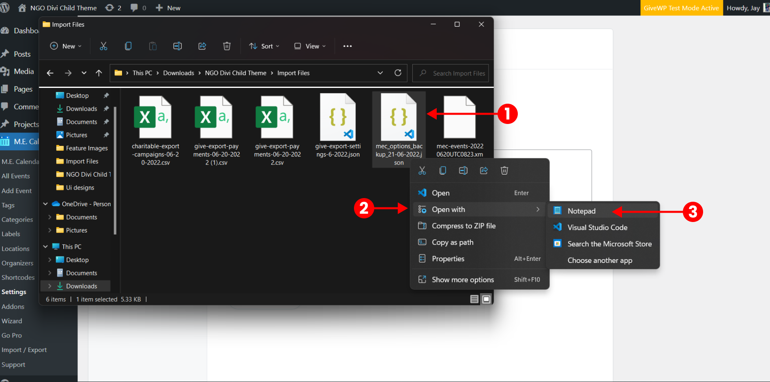
Task: Click the WordPress logo in admin bar
Action: (5, 8)
